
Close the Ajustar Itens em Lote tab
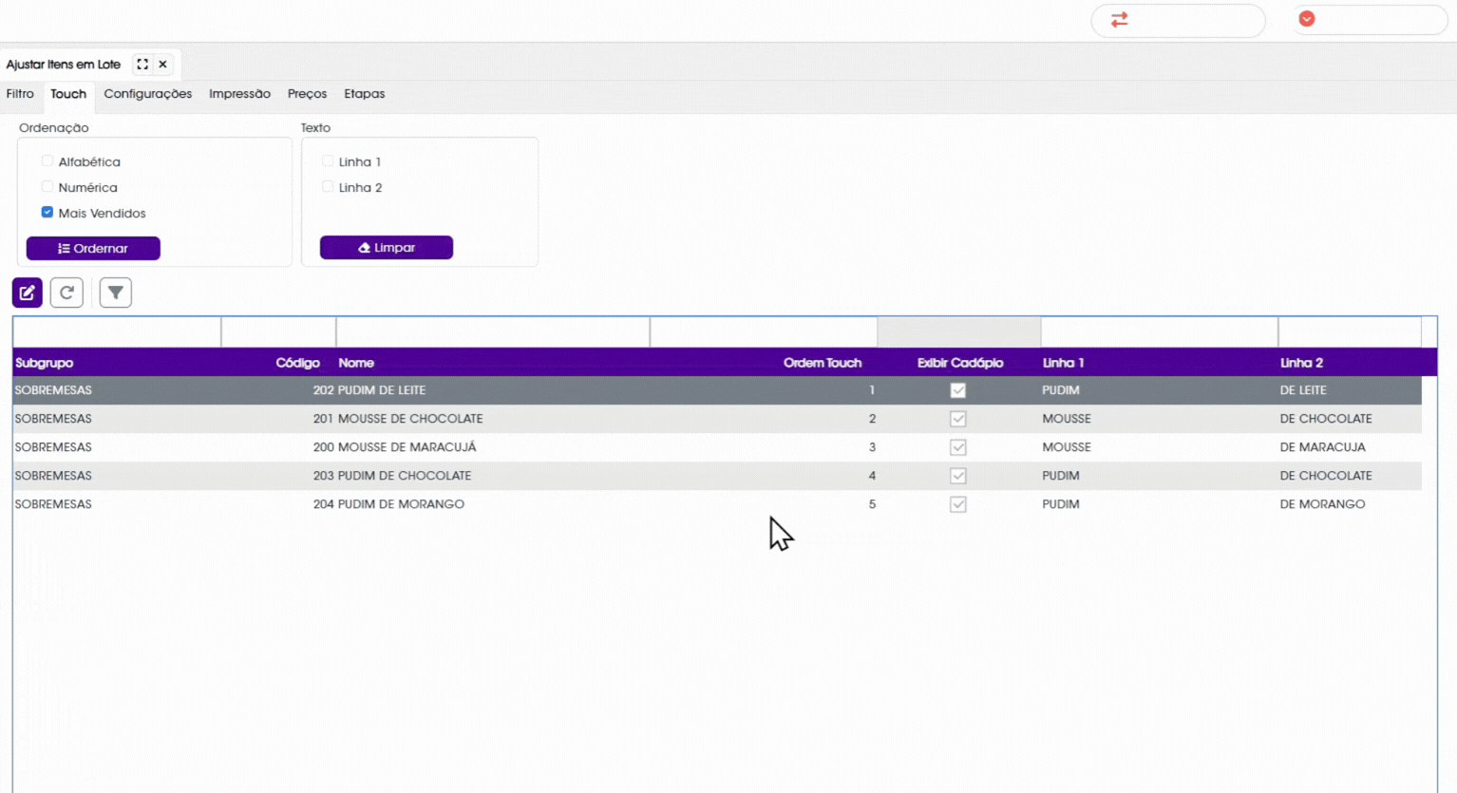tap(163, 65)
